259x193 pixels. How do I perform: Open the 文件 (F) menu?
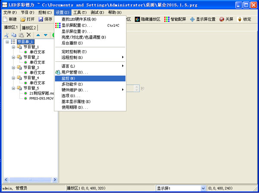coord(9,12)
